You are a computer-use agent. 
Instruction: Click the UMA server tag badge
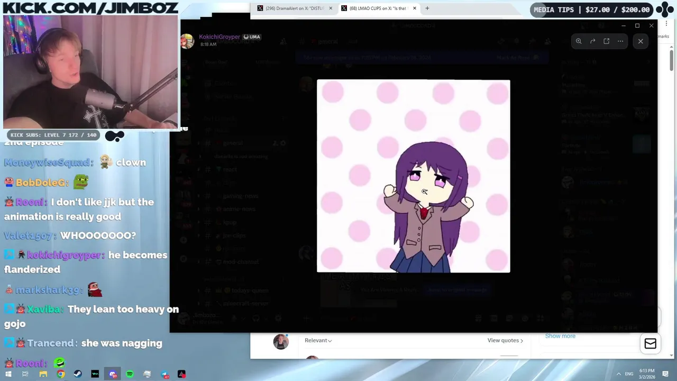[252, 37]
